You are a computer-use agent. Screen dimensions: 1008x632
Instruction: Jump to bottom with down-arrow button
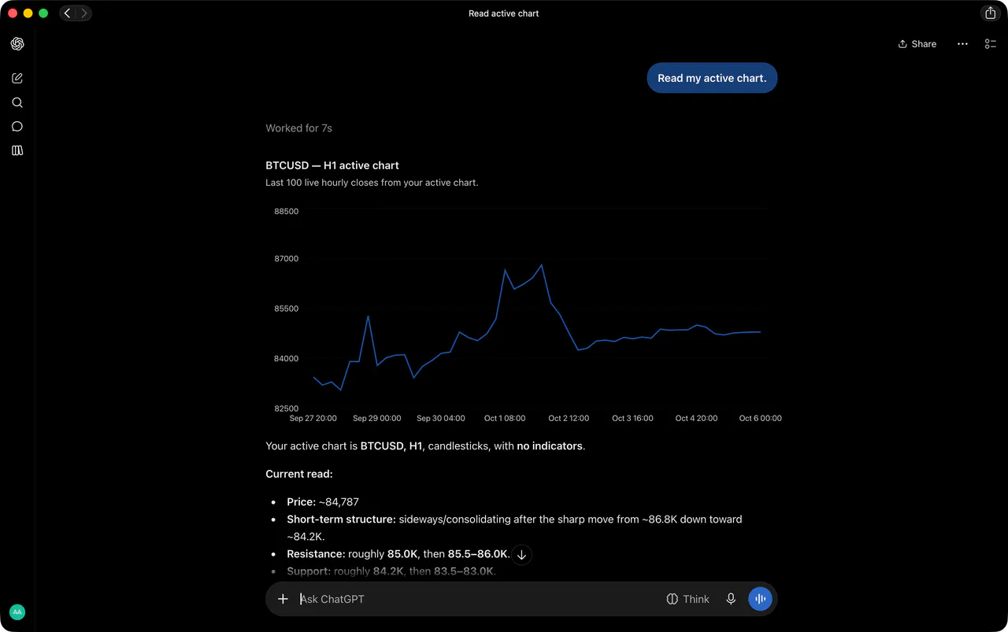521,555
